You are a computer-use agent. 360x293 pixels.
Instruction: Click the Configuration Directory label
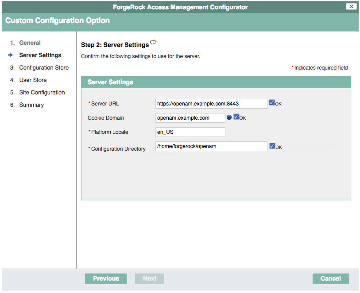pos(118,149)
